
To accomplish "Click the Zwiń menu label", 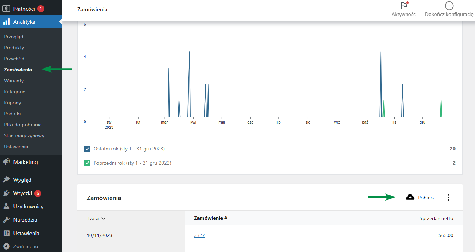I will point(26,246).
